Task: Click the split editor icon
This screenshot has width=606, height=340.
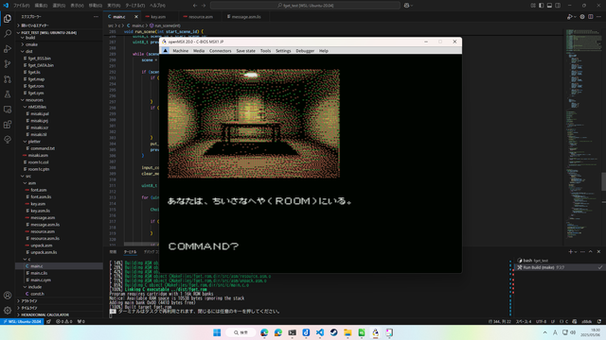Action: [591, 17]
